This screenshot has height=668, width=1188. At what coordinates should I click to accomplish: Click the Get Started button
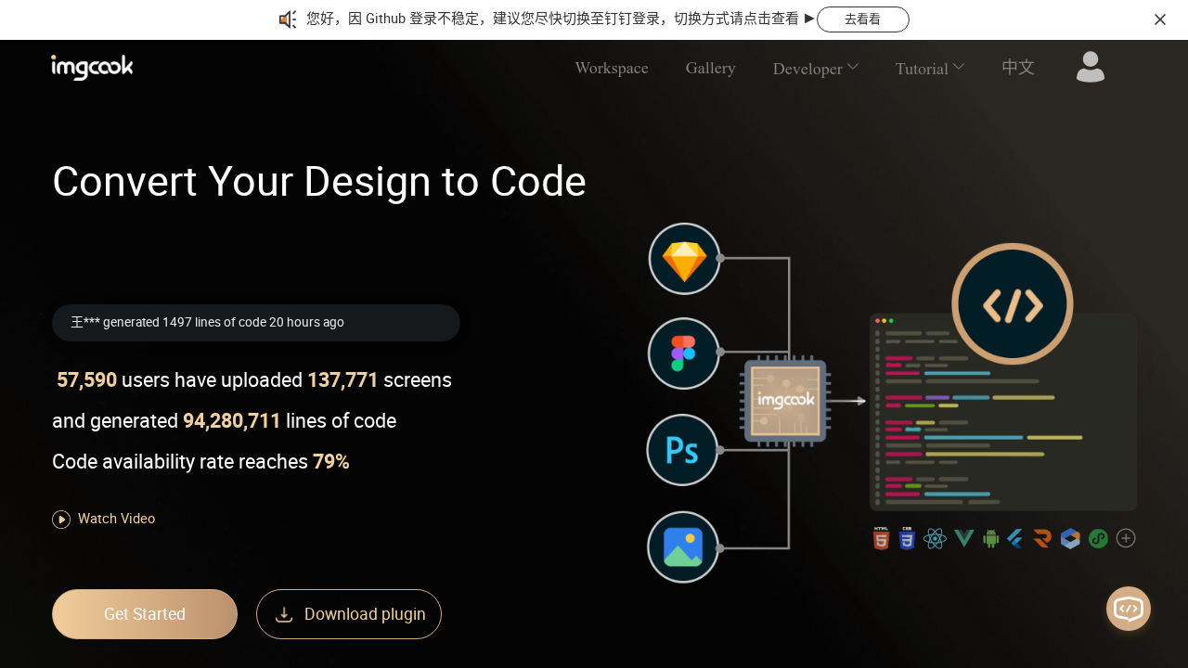[x=144, y=613]
